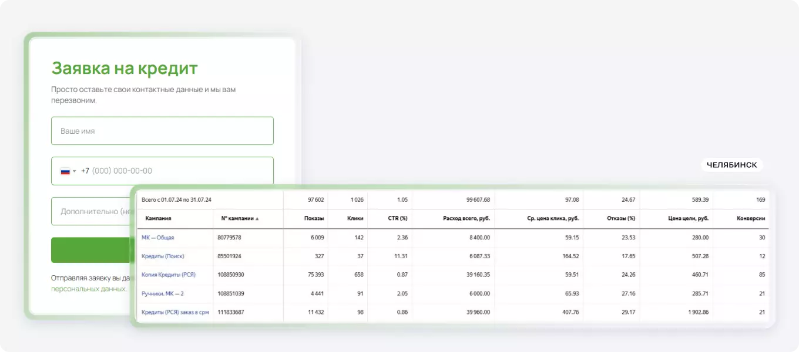Sort by Цена цели, руб. header

(688, 218)
